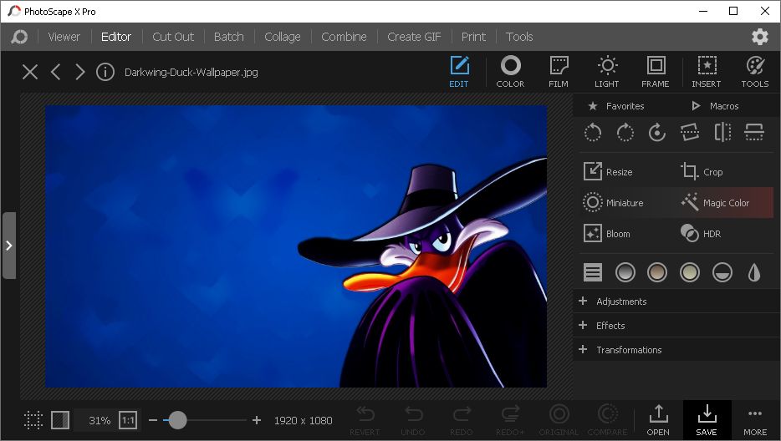The width and height of the screenshot is (781, 441).
Task: Switch to the Collage tab
Action: (283, 37)
